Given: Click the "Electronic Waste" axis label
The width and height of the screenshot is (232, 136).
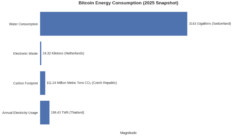Looking at the screenshot, I should [x=25, y=54].
